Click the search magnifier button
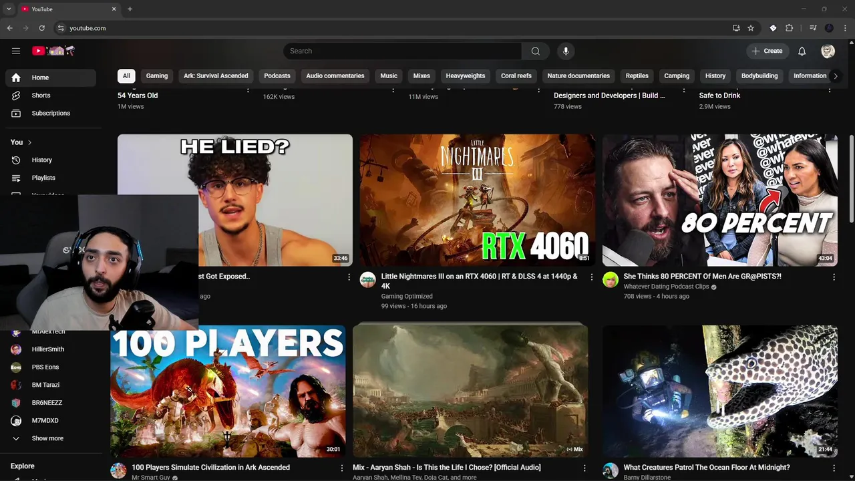 tap(536, 51)
